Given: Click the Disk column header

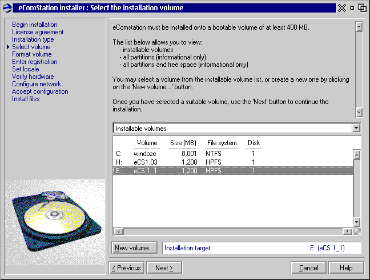Looking at the screenshot, I should click(x=254, y=143).
